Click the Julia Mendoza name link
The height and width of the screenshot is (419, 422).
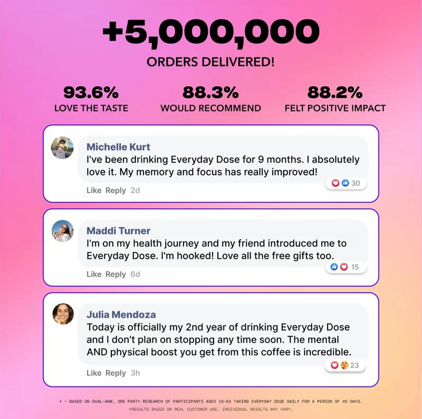pyautogui.click(x=121, y=314)
